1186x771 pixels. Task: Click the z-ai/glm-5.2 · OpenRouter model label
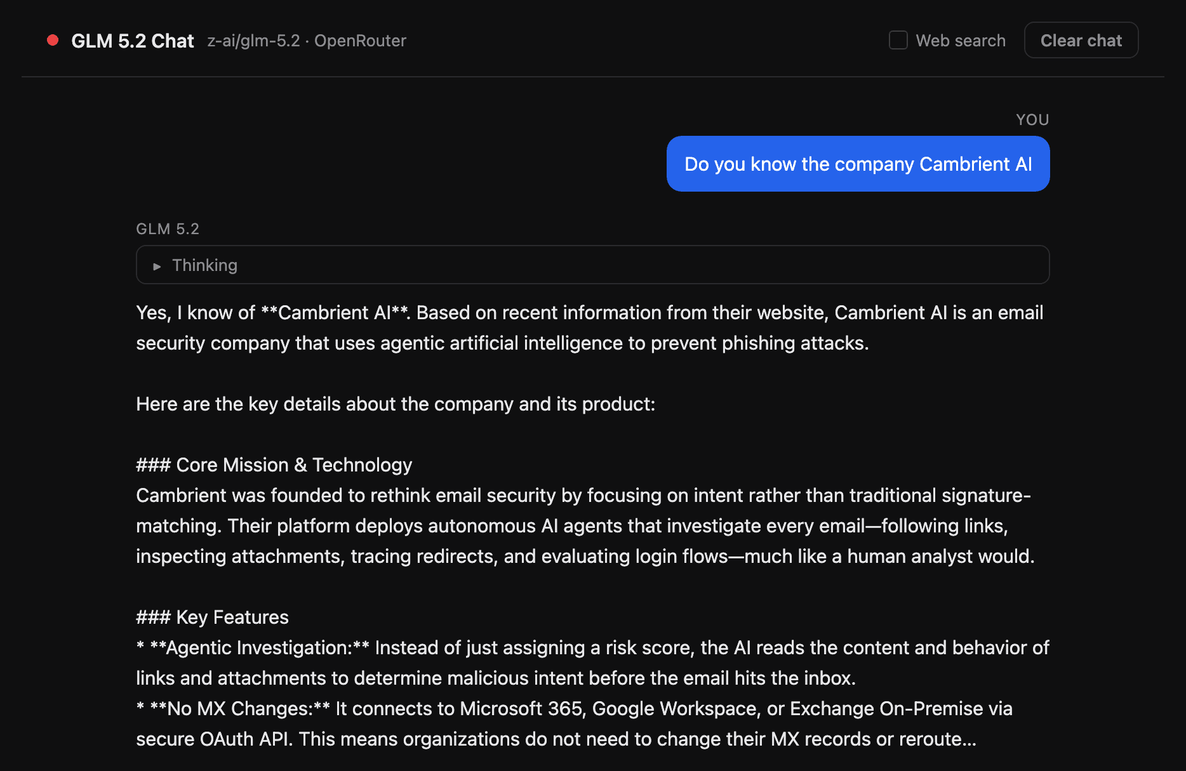pos(307,41)
